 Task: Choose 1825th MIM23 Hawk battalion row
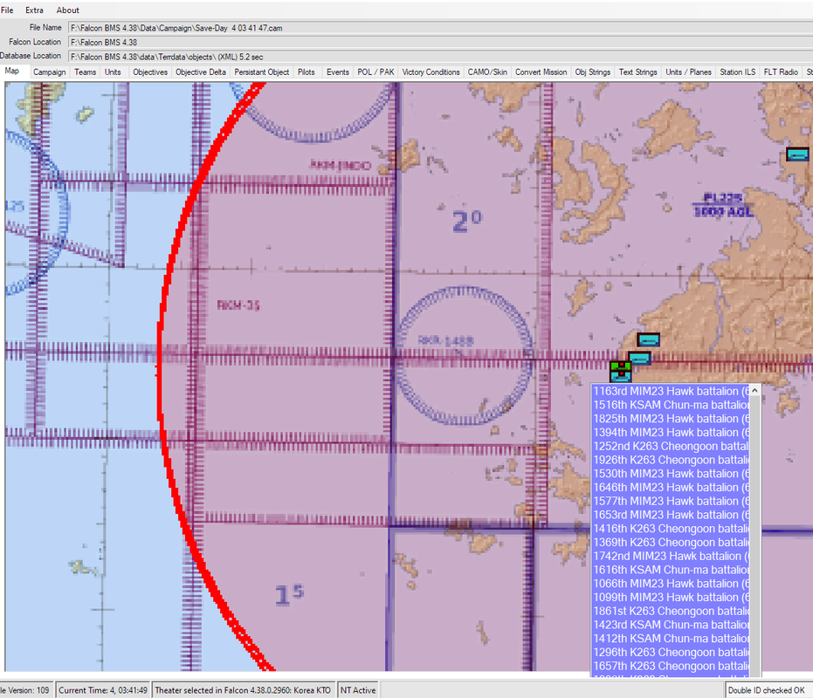(671, 419)
